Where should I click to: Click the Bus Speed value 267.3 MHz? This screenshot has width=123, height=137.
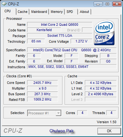pos(43,94)
